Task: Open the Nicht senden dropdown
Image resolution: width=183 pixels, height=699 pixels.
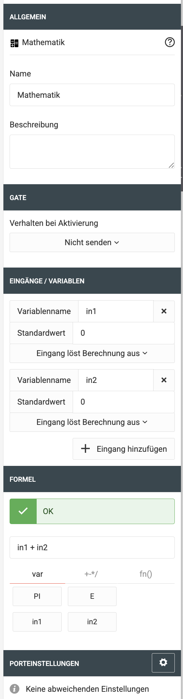Action: (x=92, y=242)
